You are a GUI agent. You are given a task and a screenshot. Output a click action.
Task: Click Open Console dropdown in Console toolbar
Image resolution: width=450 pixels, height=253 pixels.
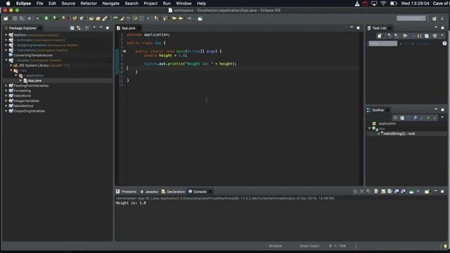[427, 191]
